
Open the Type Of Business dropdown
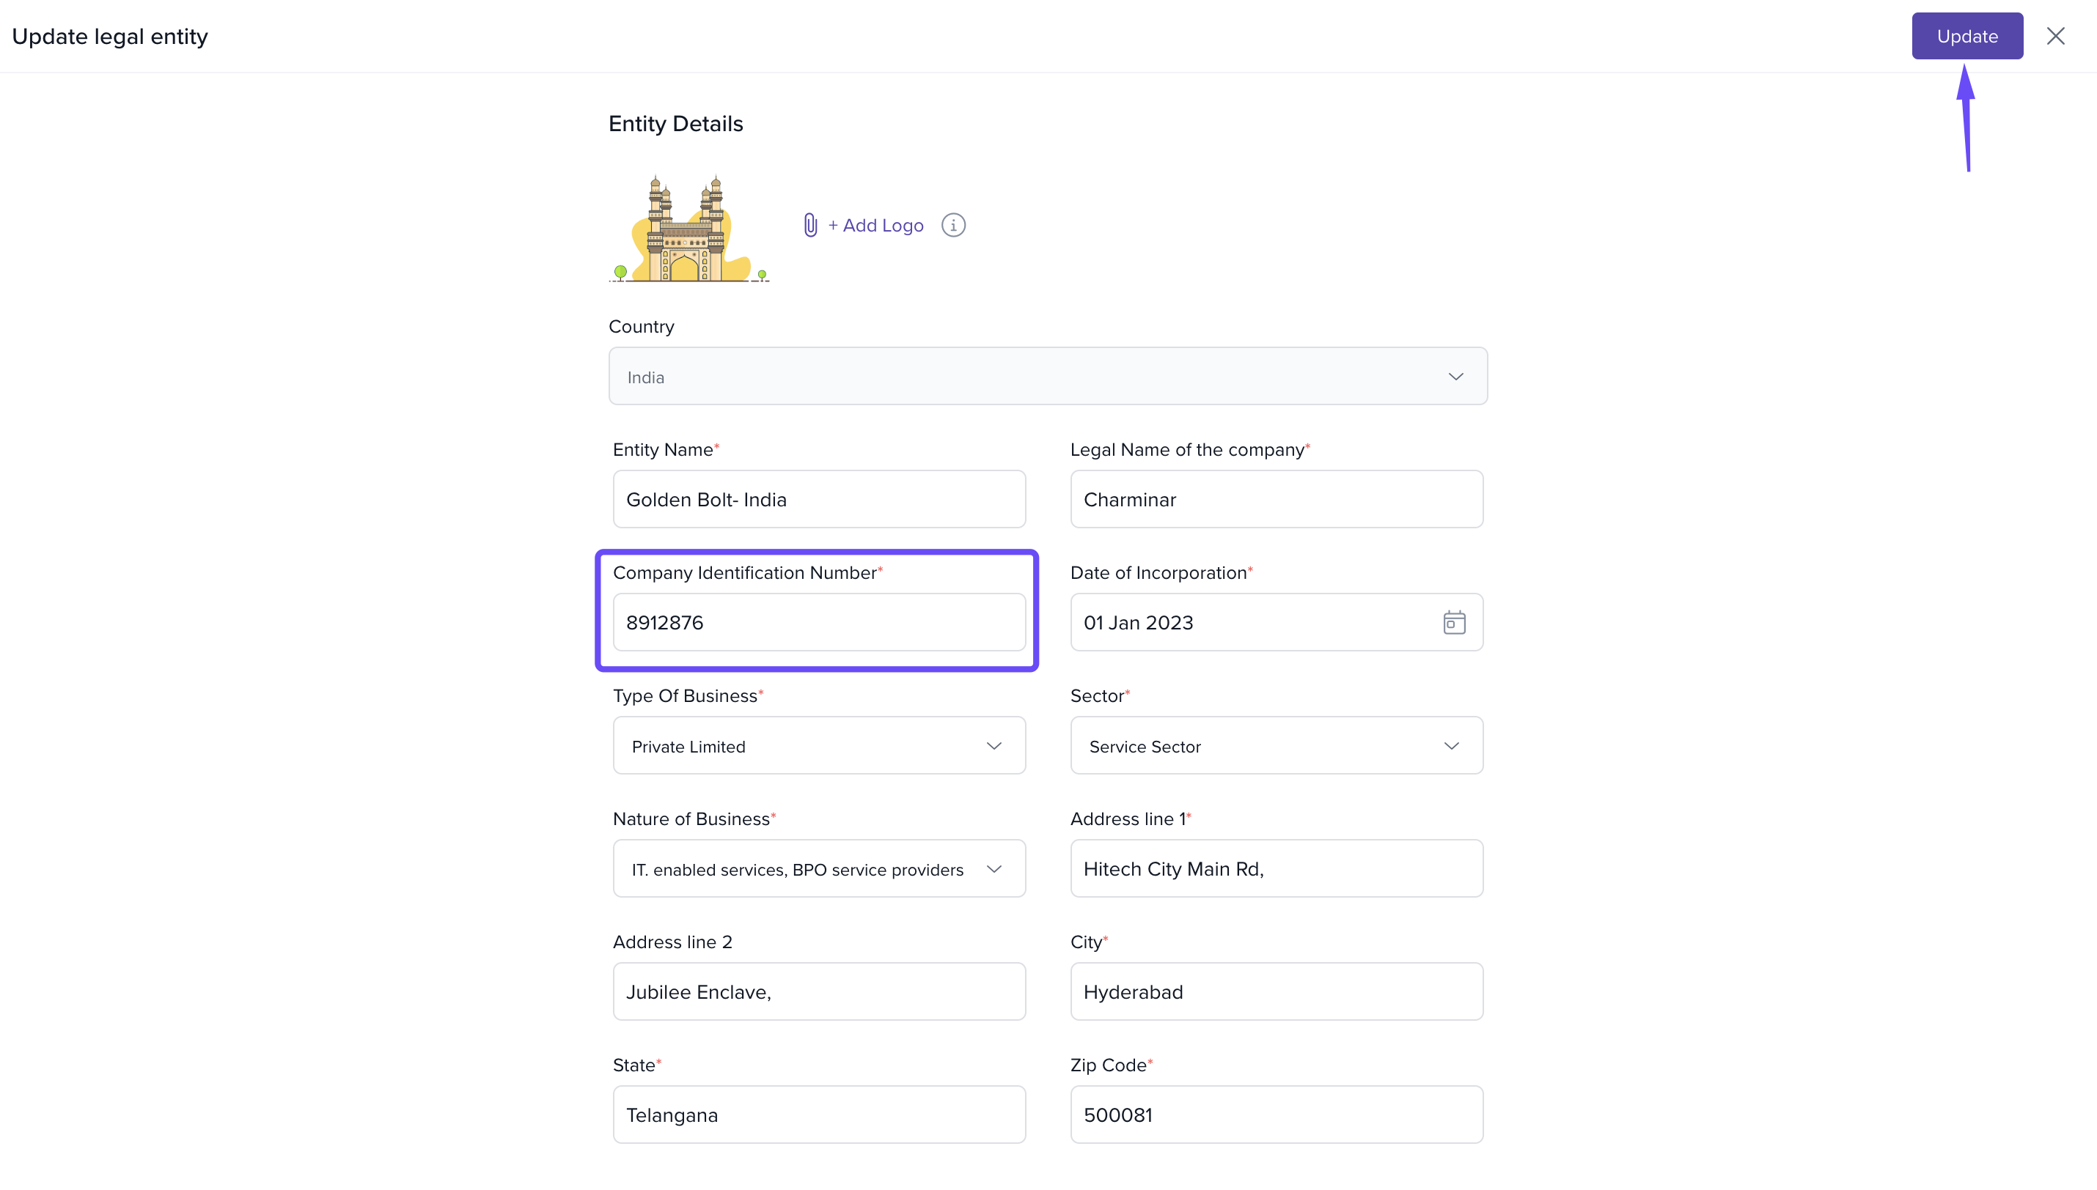coord(818,746)
